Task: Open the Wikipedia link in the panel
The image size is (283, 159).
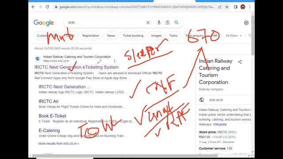Action: [x=220, y=125]
